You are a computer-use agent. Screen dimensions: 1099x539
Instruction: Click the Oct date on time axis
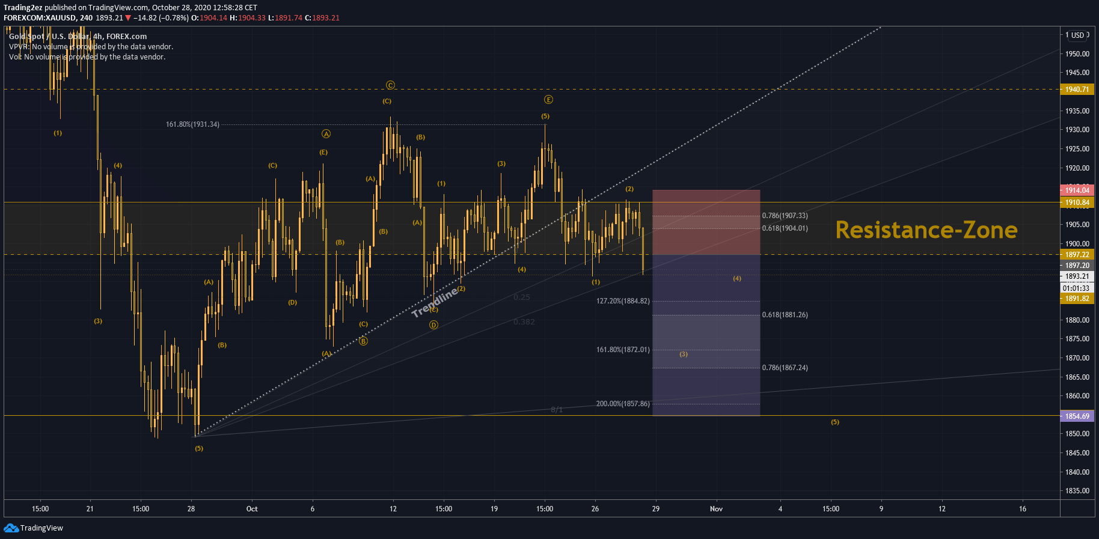point(252,509)
